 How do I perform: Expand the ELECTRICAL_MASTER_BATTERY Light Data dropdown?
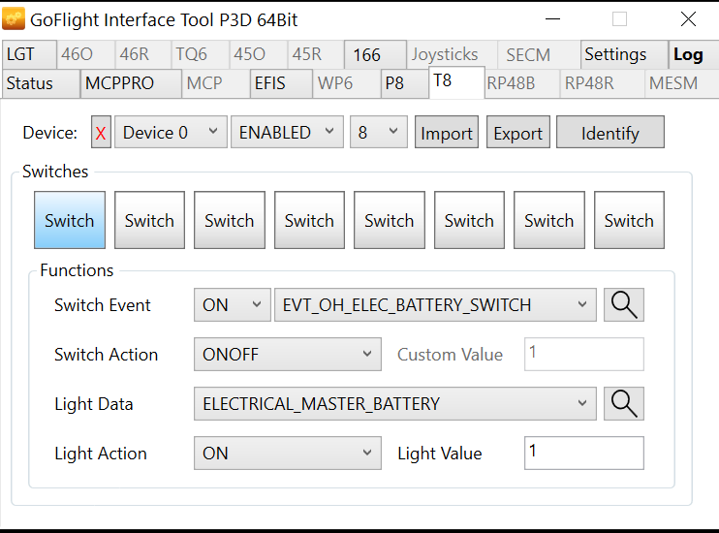point(394,403)
